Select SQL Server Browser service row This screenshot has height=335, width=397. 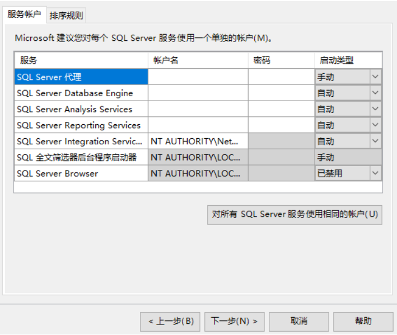click(81, 173)
